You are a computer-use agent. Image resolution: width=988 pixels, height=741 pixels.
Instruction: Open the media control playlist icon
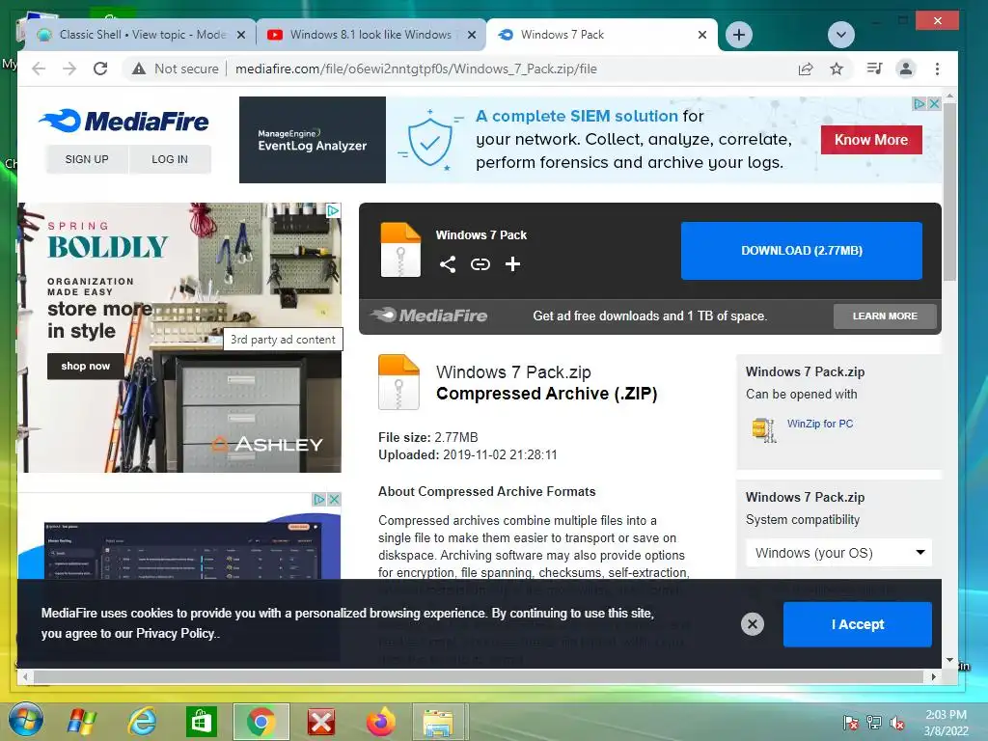pos(874,69)
